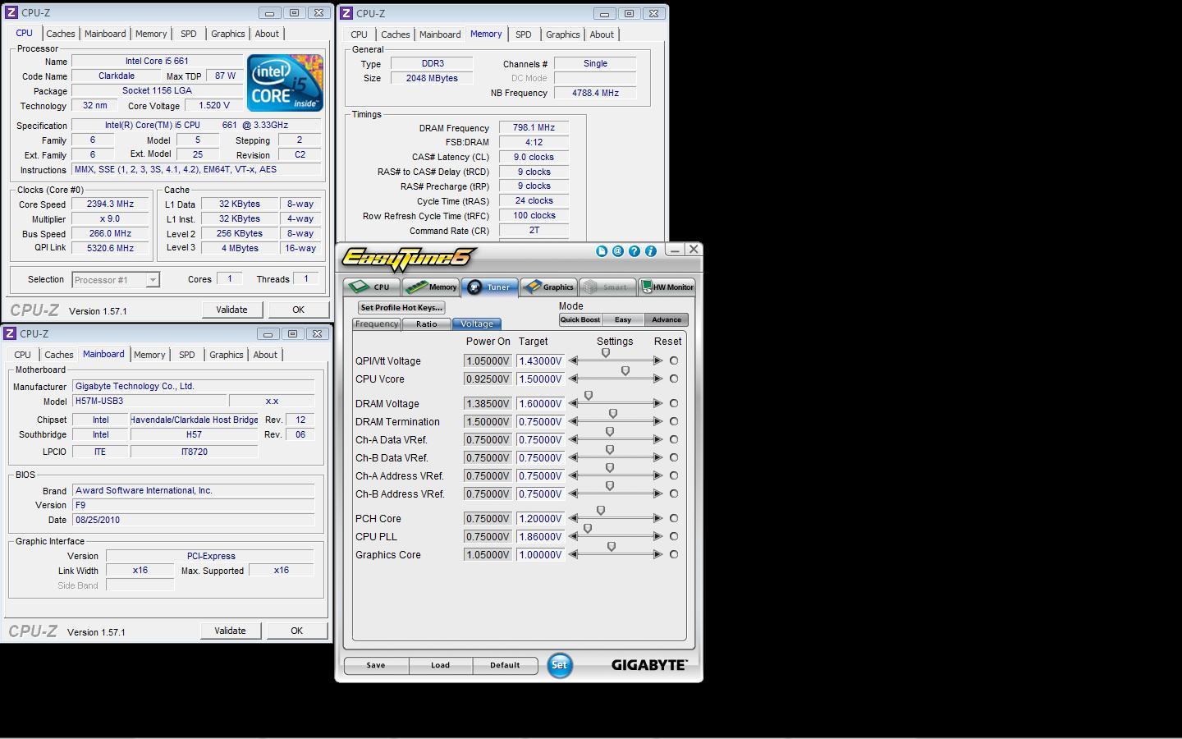The height and width of the screenshot is (739, 1182).
Task: Click CPU-Z icon in Mainboard window title
Action: pyautogui.click(x=10, y=333)
